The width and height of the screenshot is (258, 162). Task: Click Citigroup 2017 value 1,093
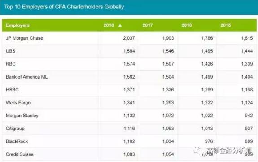168,129
